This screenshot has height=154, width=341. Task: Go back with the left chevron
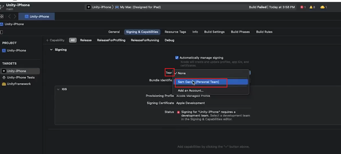pyautogui.click(x=9, y=16)
